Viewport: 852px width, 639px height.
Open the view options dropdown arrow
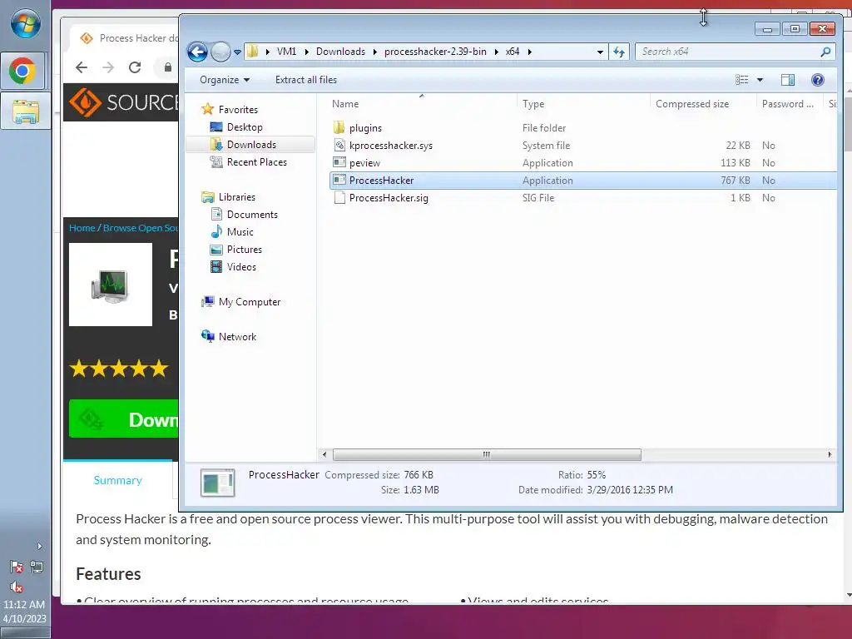(x=760, y=80)
